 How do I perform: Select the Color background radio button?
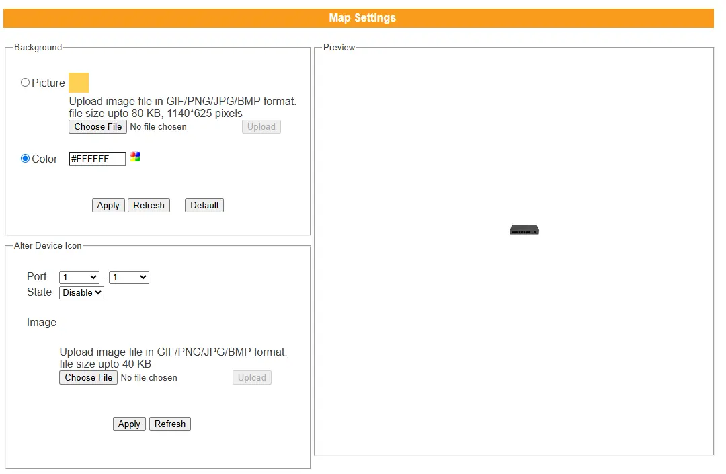pos(25,158)
